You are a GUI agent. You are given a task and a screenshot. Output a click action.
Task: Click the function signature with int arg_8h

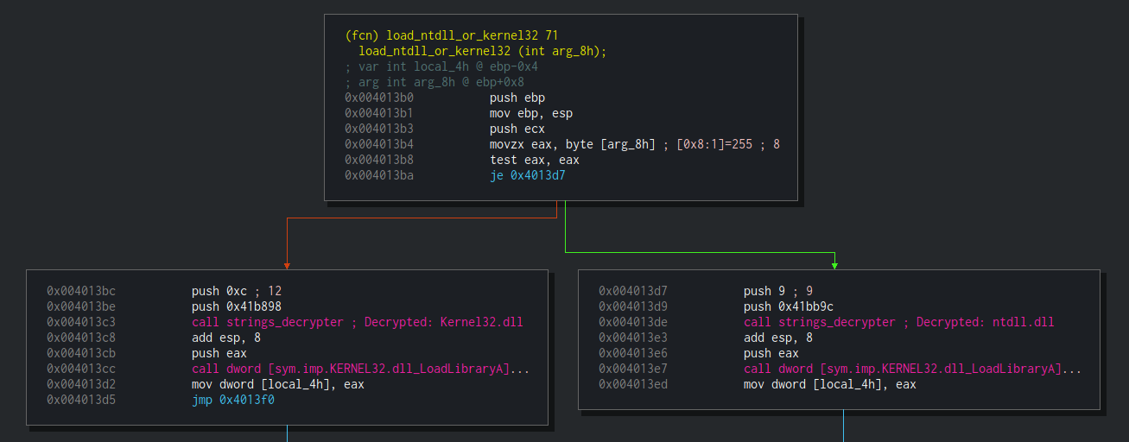[x=483, y=51]
